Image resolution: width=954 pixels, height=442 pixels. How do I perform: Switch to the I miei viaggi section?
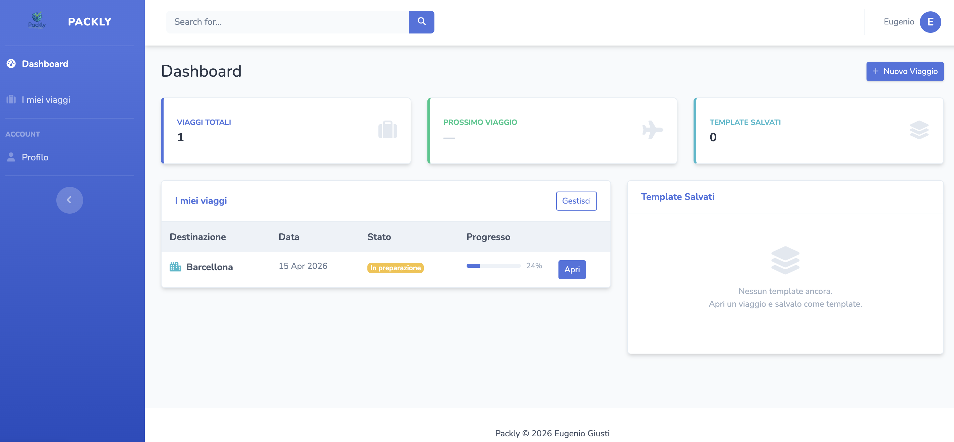pos(45,99)
